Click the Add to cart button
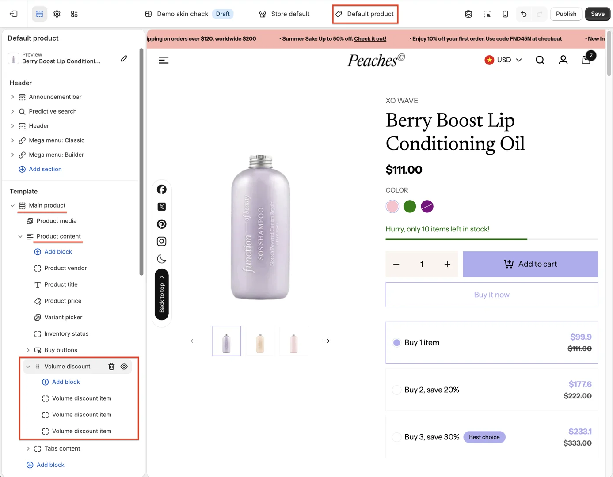This screenshot has width=613, height=477. click(530, 264)
